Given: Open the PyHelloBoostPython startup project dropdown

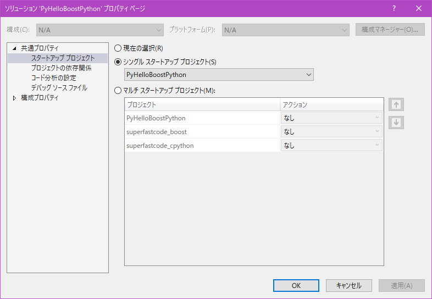Looking at the screenshot, I should [x=219, y=75].
